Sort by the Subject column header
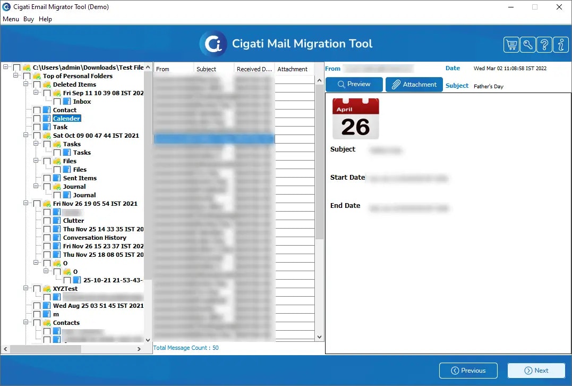 point(214,69)
